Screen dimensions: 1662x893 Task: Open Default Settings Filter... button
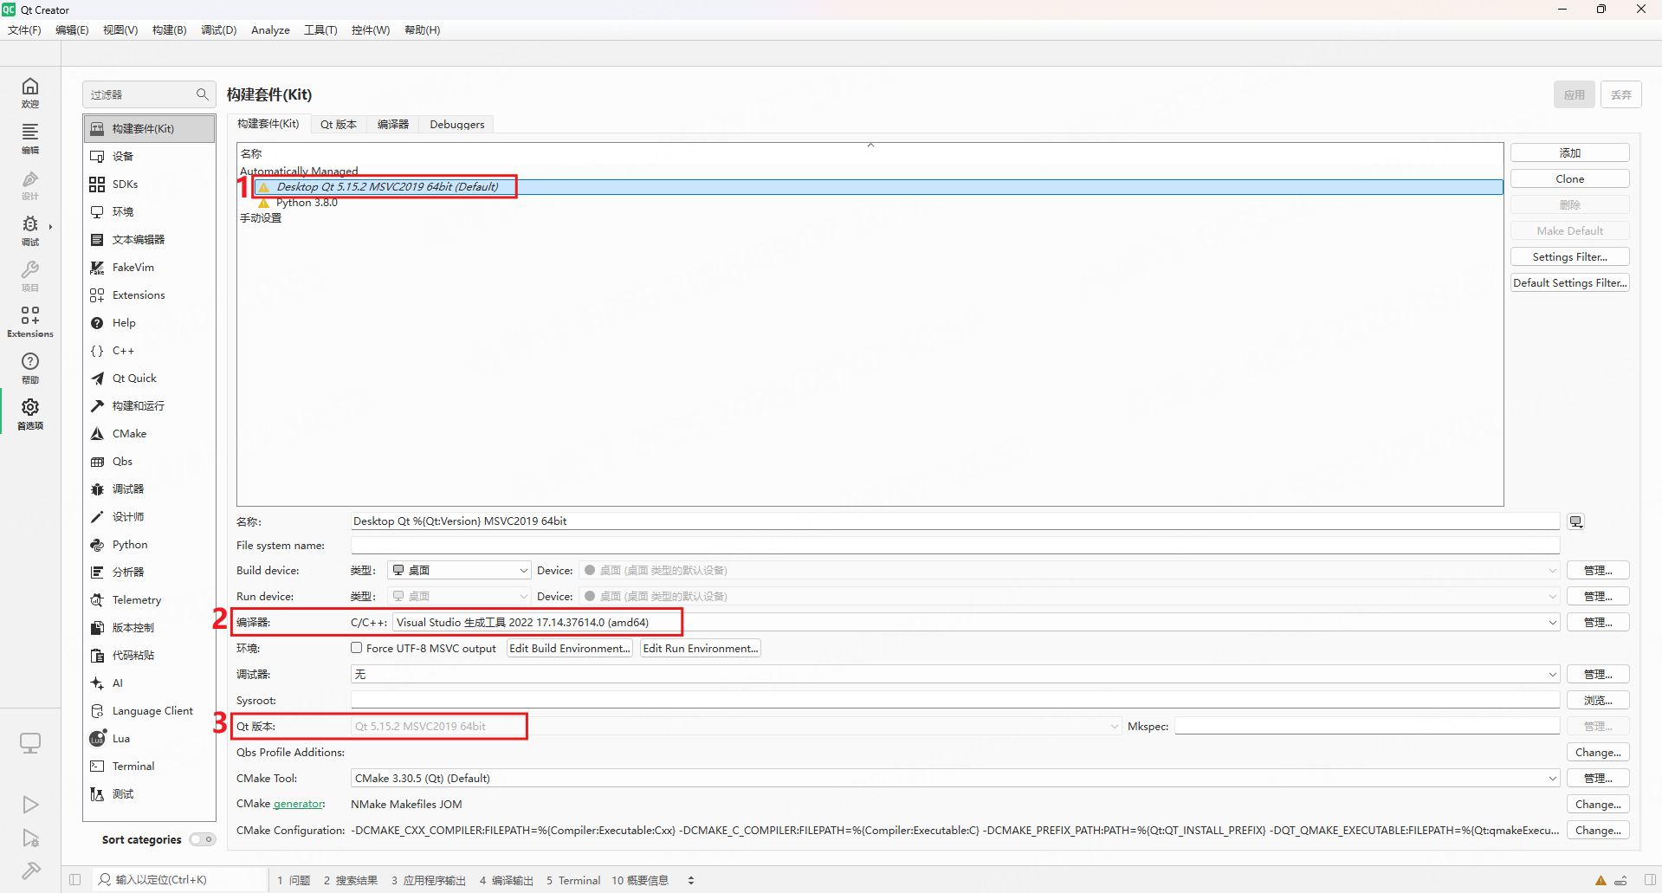(x=1570, y=283)
